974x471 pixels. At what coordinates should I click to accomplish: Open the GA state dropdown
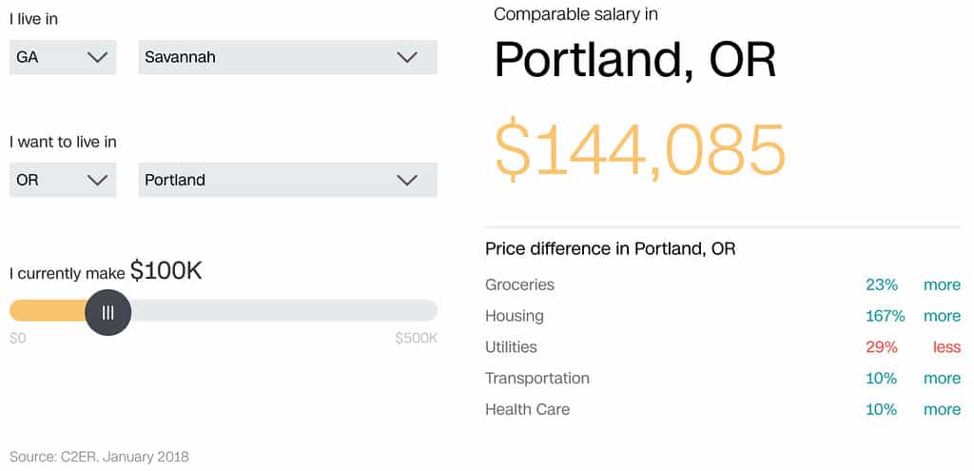point(62,57)
